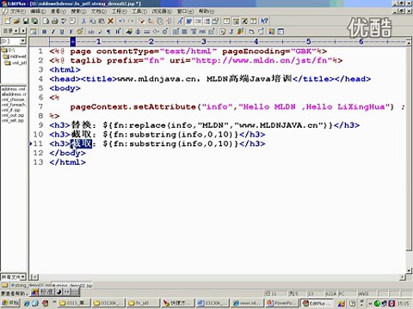This screenshot has width=413, height=309.
Task: Save the current file using floppy icon
Action: click(26, 21)
